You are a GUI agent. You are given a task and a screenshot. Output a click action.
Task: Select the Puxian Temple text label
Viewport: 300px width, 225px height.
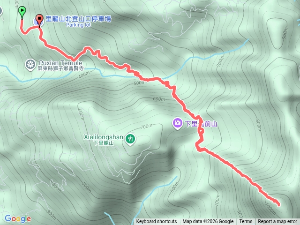pyautogui.click(x=60, y=63)
